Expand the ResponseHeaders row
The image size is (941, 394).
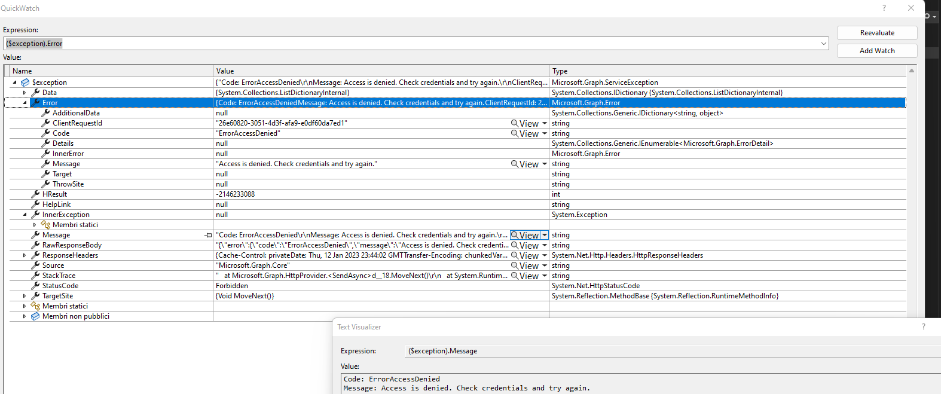pos(25,255)
